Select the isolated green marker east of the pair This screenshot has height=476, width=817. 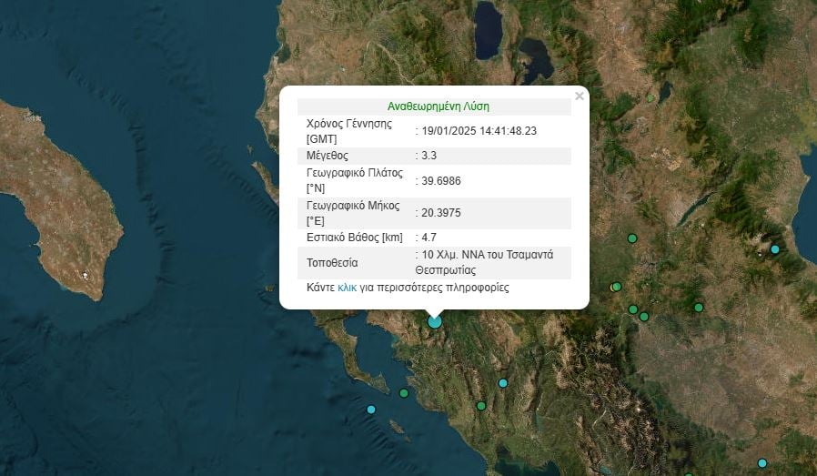click(x=699, y=308)
